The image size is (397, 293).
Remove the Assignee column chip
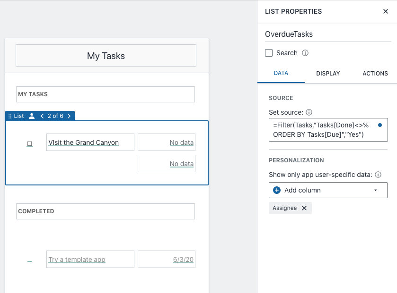[304, 208]
